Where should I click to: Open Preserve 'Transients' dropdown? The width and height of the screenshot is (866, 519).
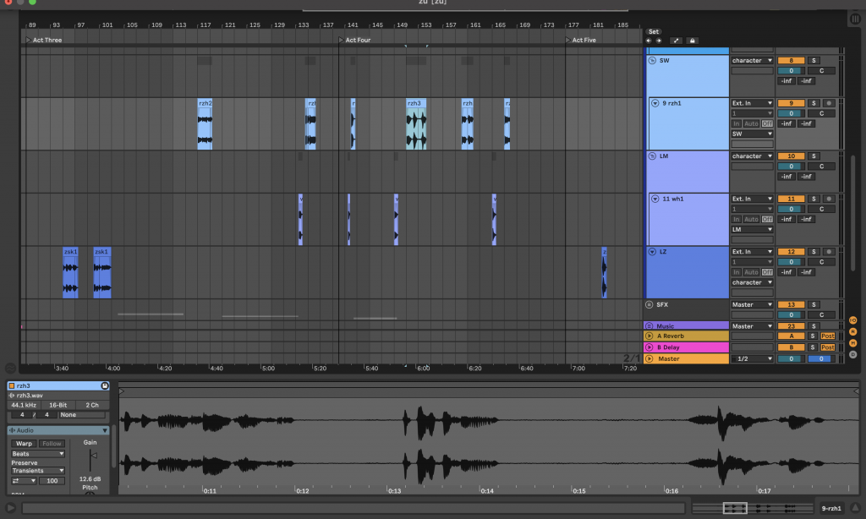pyautogui.click(x=37, y=471)
